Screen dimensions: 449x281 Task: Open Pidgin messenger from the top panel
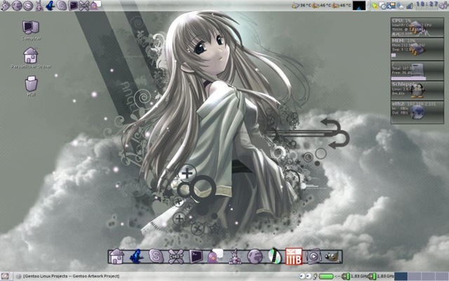[x=95, y=5]
